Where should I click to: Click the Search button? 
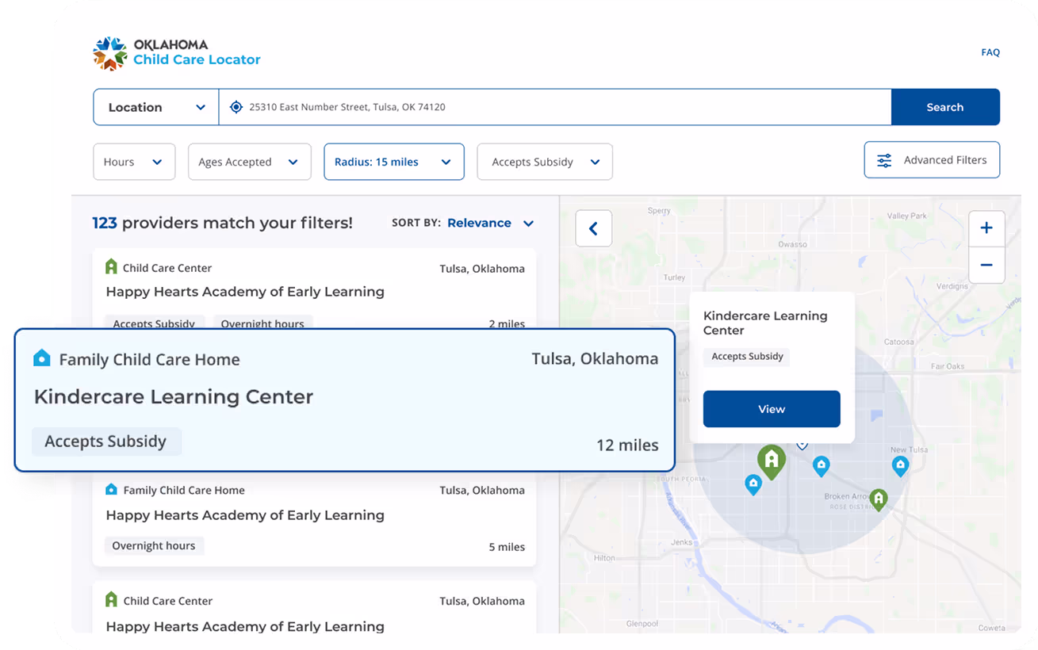click(945, 107)
